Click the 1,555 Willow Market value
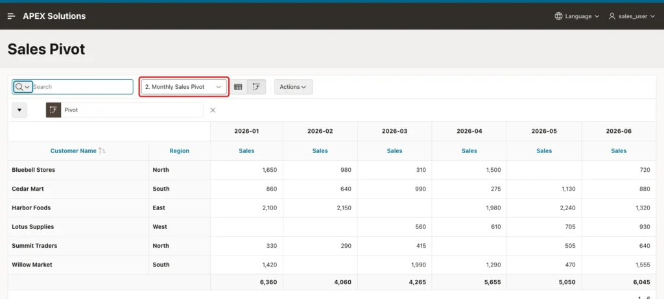The image size is (664, 299). click(643, 265)
